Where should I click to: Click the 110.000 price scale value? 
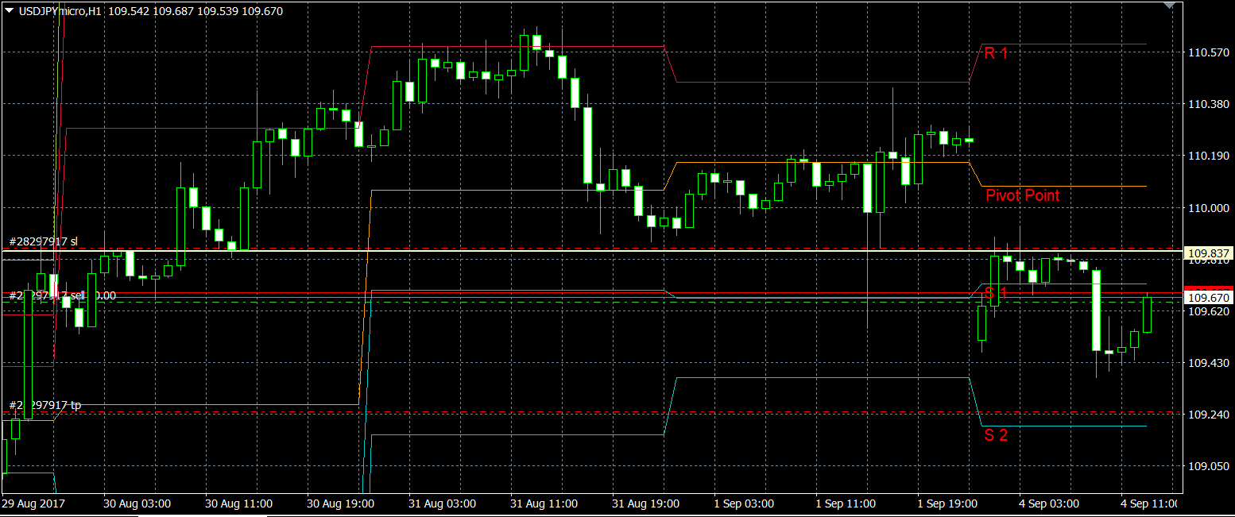click(1207, 208)
